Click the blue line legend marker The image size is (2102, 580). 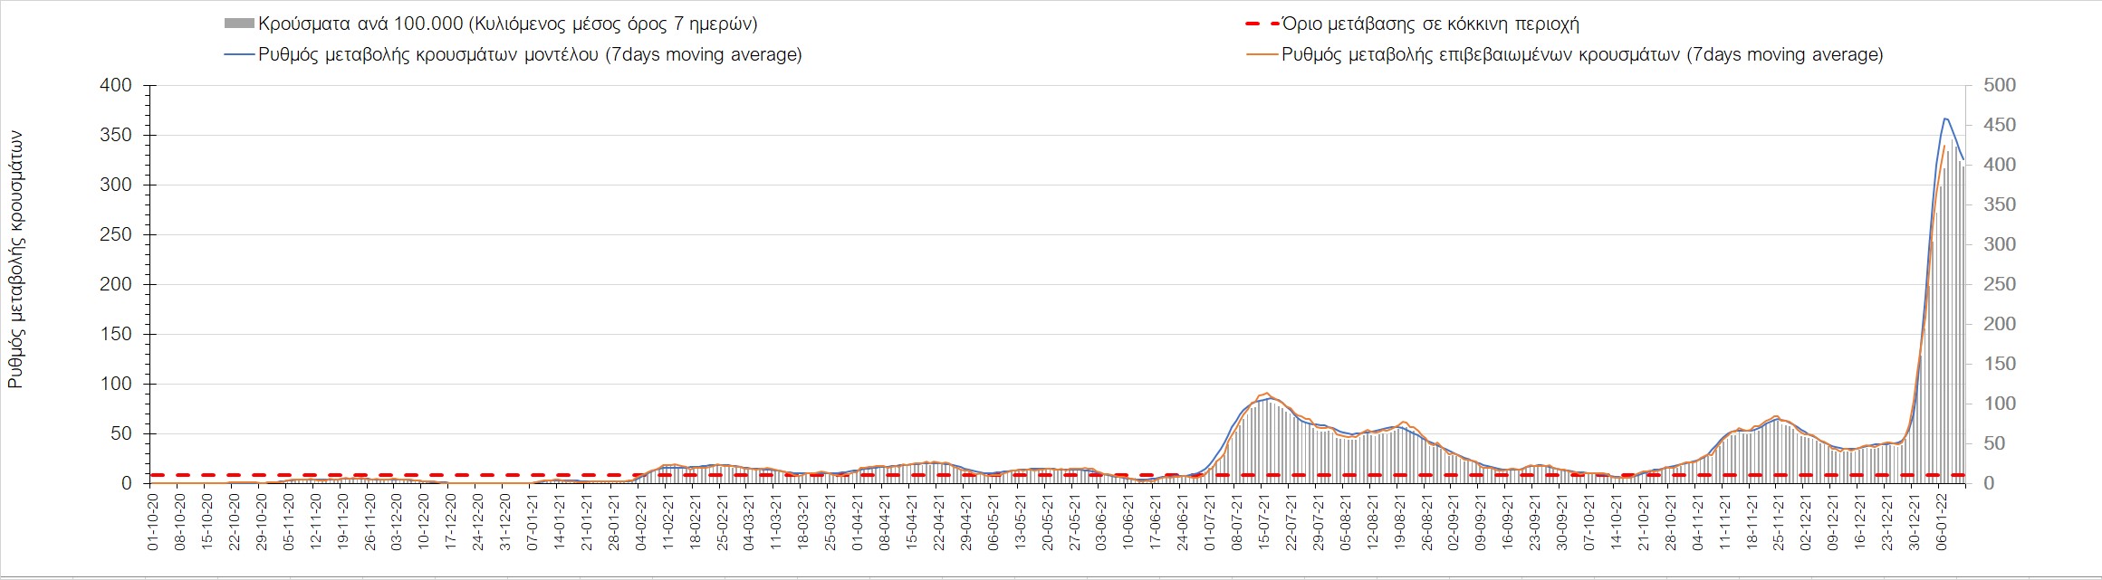239,55
